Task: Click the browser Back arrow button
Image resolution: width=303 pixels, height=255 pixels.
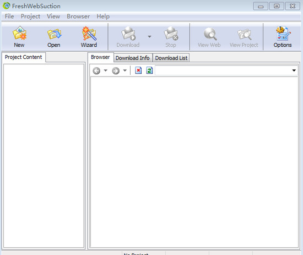Action: point(96,70)
